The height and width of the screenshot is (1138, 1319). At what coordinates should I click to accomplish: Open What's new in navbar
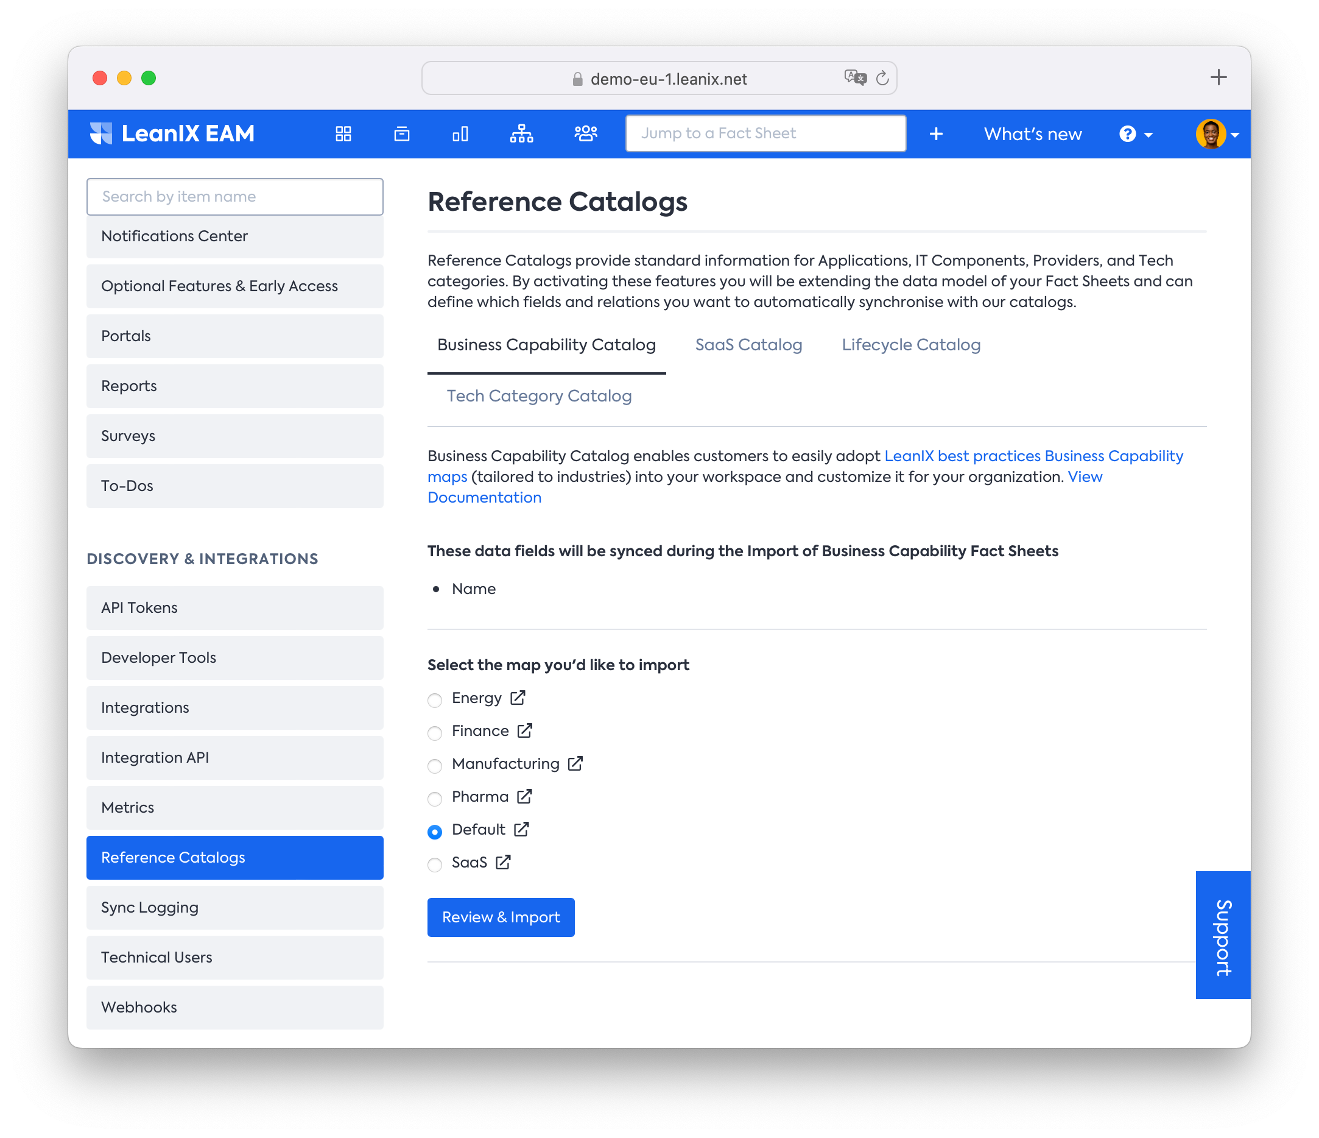pyautogui.click(x=1033, y=134)
